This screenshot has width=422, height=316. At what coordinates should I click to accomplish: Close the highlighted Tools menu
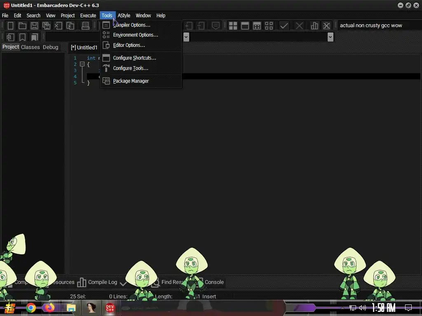pos(107,15)
